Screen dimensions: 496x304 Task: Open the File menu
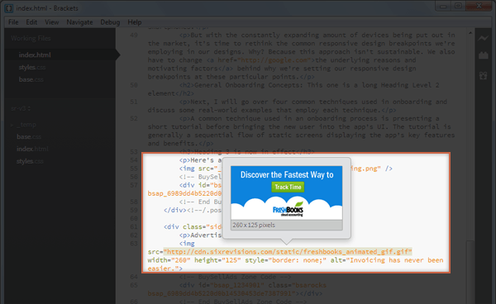(x=13, y=22)
